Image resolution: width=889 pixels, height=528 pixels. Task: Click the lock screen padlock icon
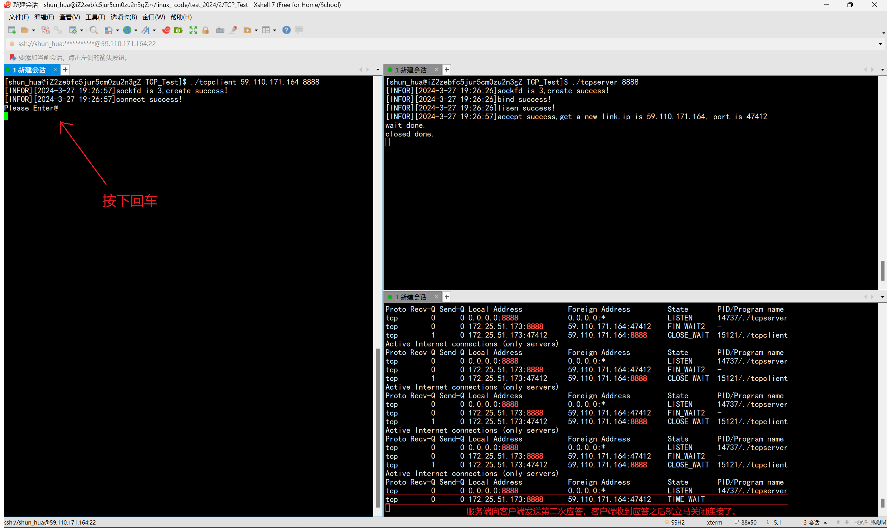pyautogui.click(x=205, y=30)
